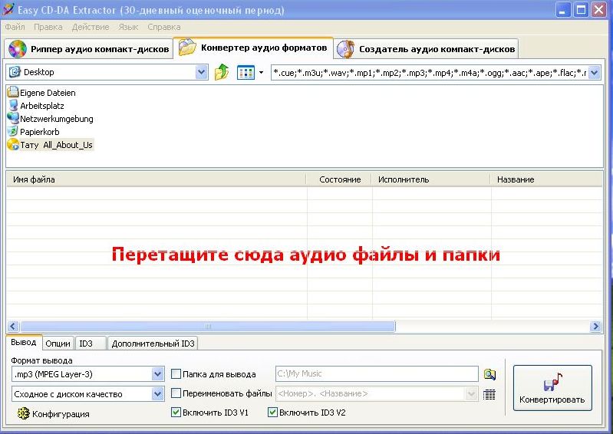Sort by Название column header
The width and height of the screenshot is (613, 434).
pyautogui.click(x=546, y=179)
